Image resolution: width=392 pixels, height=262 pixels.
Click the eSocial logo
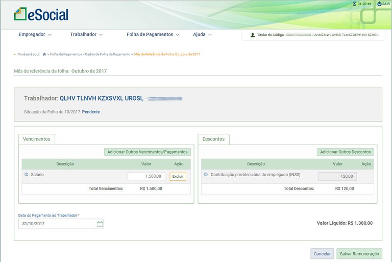[41, 14]
